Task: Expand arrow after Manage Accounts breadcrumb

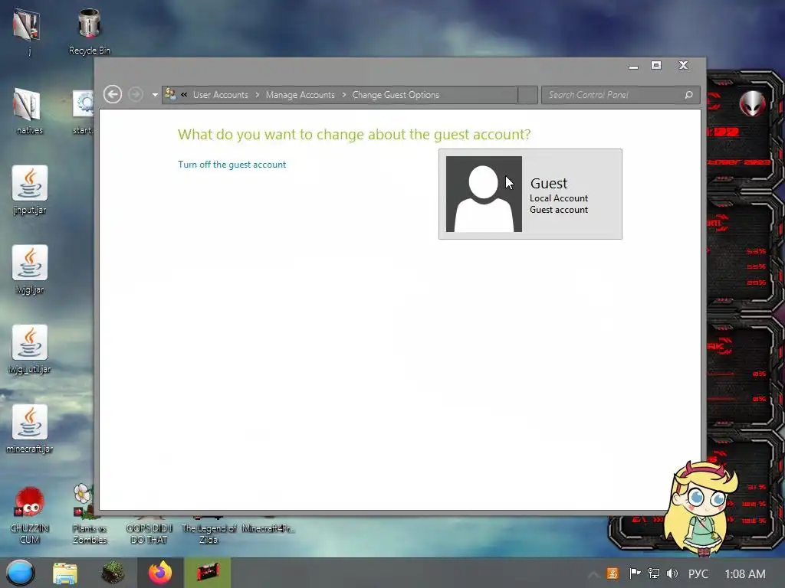Action: pyautogui.click(x=344, y=94)
